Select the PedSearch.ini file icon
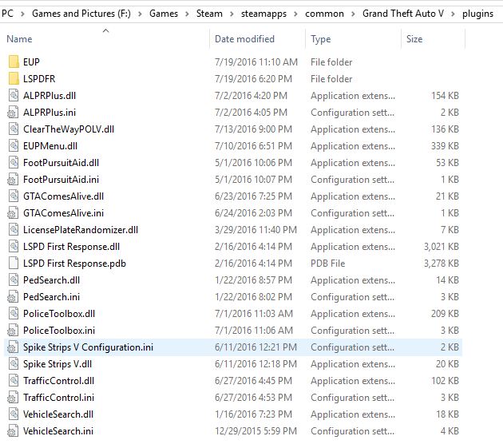This screenshot has width=503, height=444. (13, 297)
